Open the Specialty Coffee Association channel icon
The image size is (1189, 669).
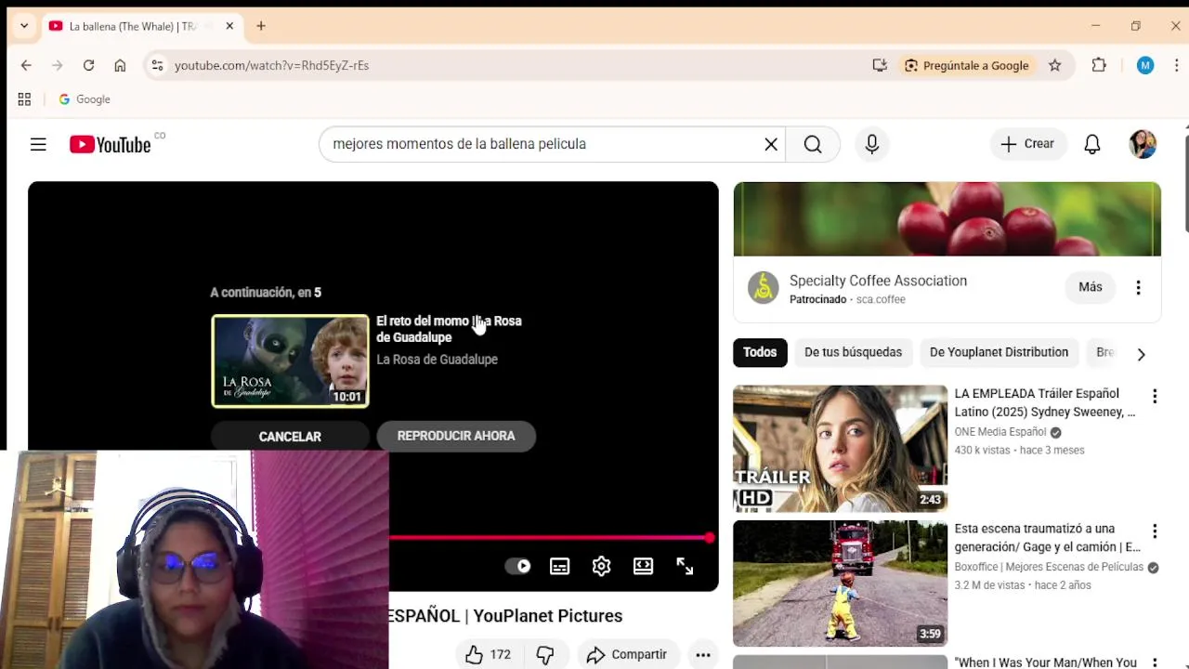pyautogui.click(x=764, y=288)
